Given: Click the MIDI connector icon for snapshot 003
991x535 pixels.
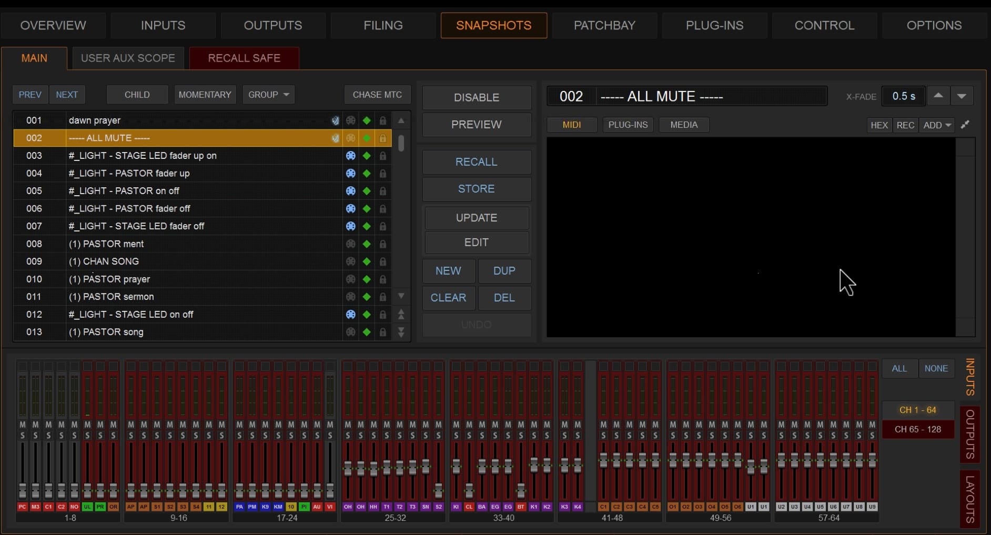Looking at the screenshot, I should pyautogui.click(x=350, y=156).
